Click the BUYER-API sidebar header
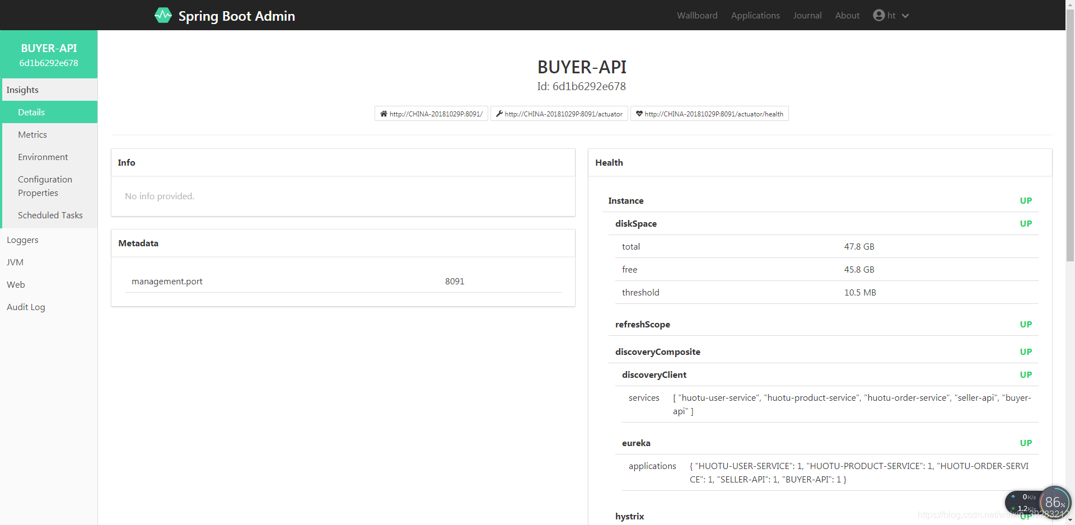The width and height of the screenshot is (1075, 525). [x=49, y=54]
